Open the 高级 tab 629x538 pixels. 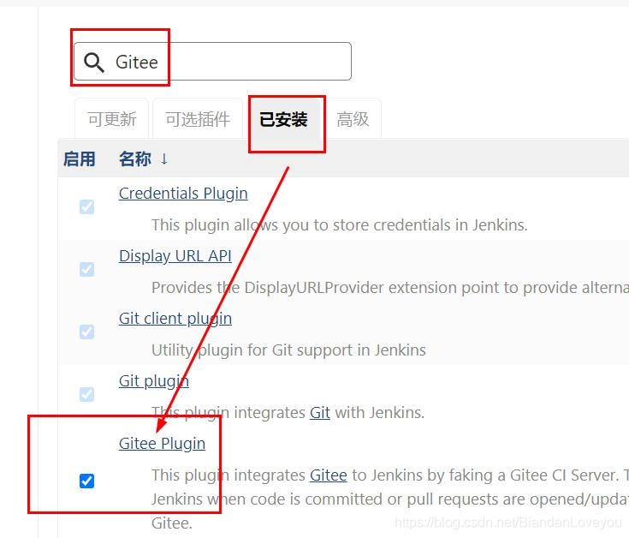pyautogui.click(x=353, y=119)
